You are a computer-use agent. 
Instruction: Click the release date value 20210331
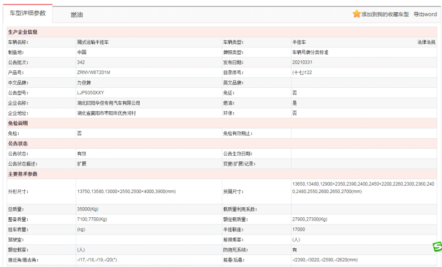click(302, 62)
